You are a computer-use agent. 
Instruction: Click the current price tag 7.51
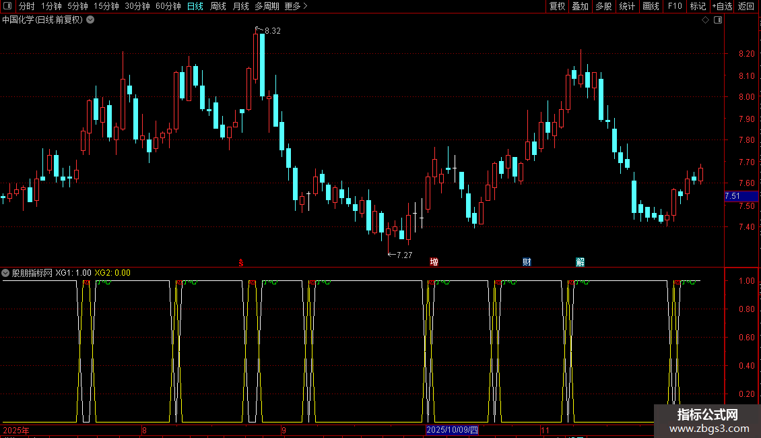click(x=741, y=196)
